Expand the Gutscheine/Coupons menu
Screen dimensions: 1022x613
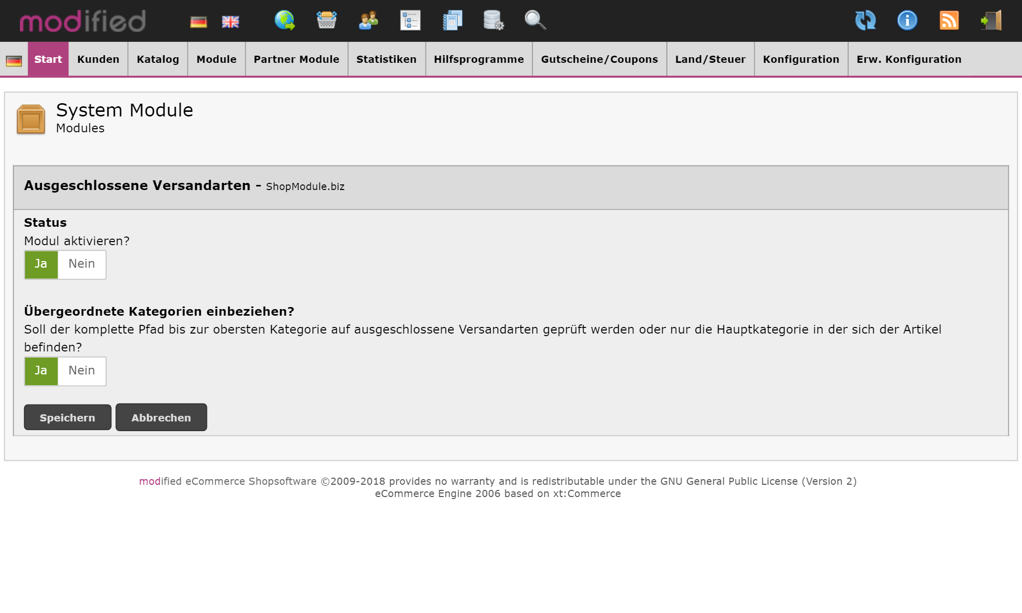599,59
